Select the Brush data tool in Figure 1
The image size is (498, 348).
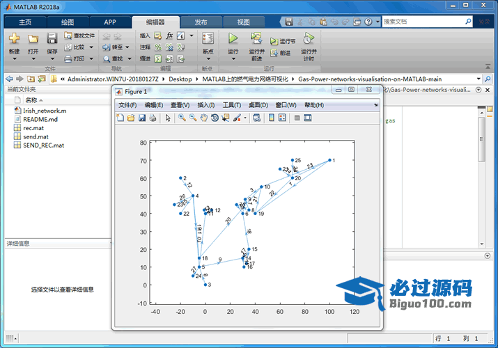(237, 118)
